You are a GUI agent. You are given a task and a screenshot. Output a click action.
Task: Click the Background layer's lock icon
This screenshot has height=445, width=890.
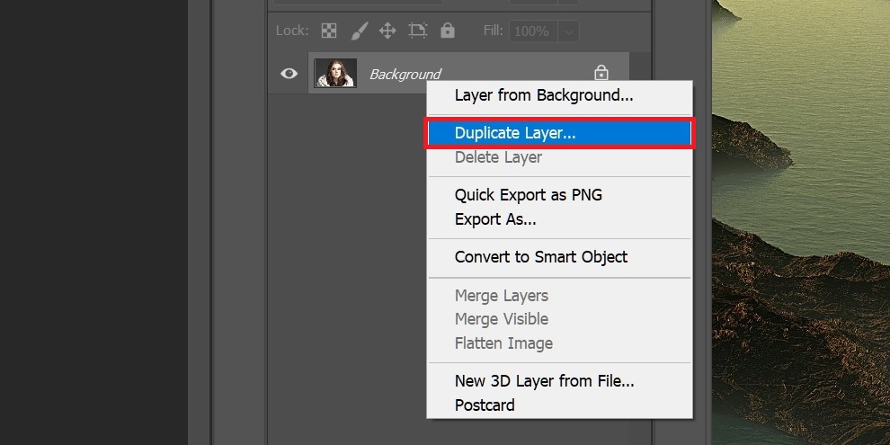601,73
